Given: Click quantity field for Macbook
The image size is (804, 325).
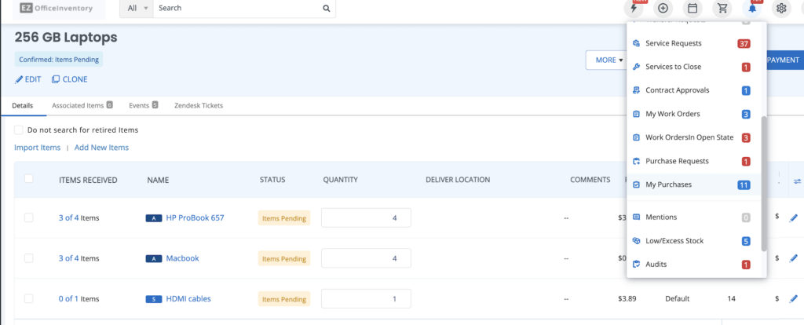Looking at the screenshot, I should click(x=366, y=258).
